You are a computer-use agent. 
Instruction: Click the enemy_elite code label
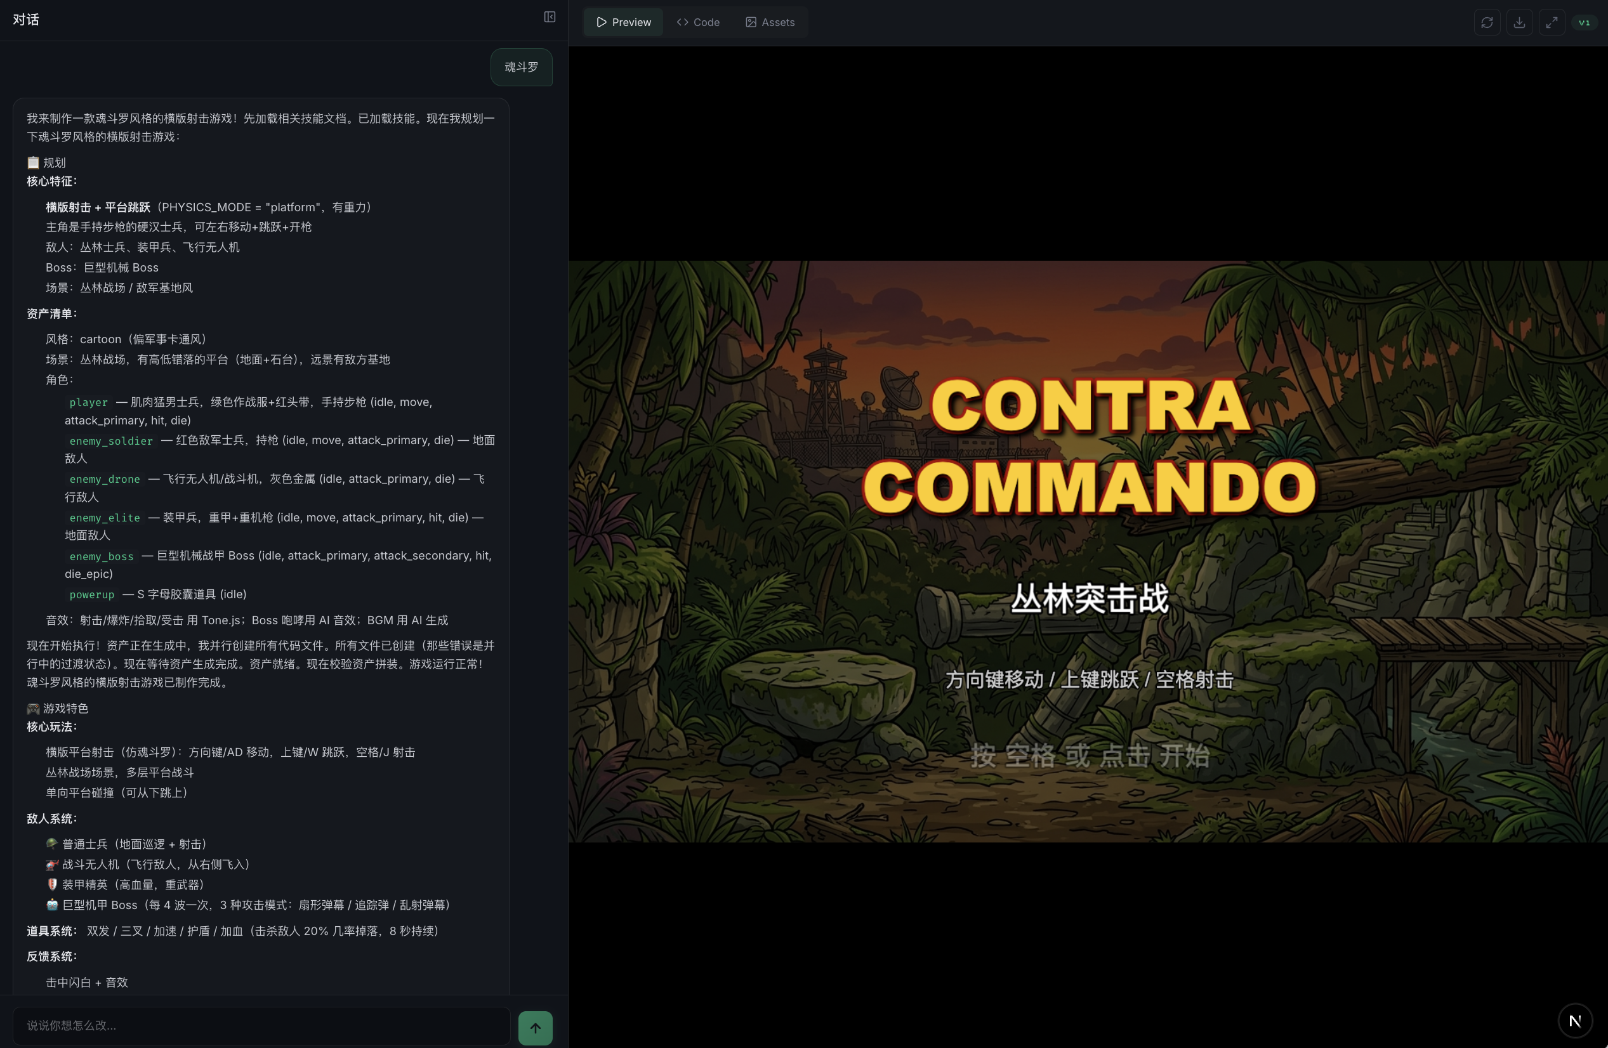coord(103,518)
